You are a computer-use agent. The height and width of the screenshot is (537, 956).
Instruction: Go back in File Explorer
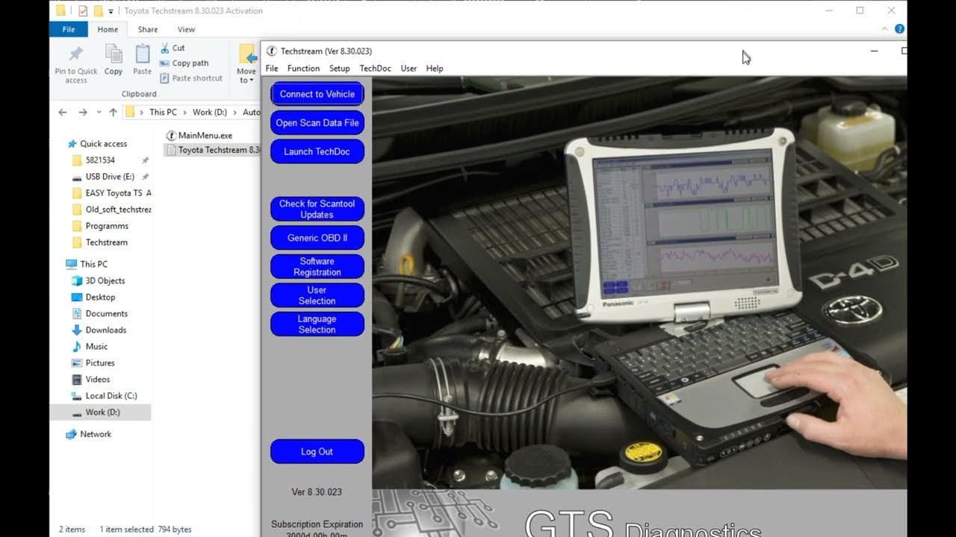point(63,113)
